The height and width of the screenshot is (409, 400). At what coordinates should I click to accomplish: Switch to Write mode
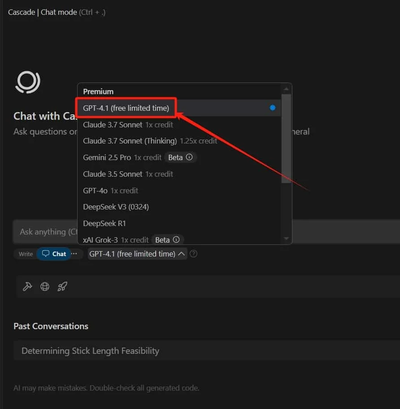[26, 254]
